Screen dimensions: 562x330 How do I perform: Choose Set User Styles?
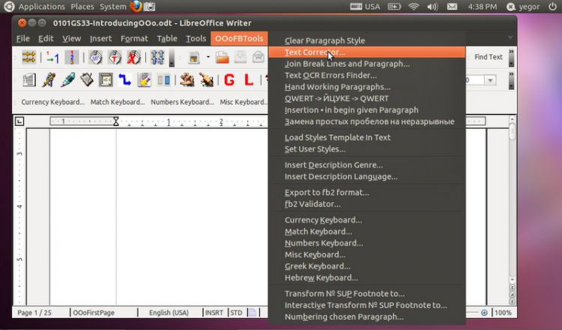[366, 148]
